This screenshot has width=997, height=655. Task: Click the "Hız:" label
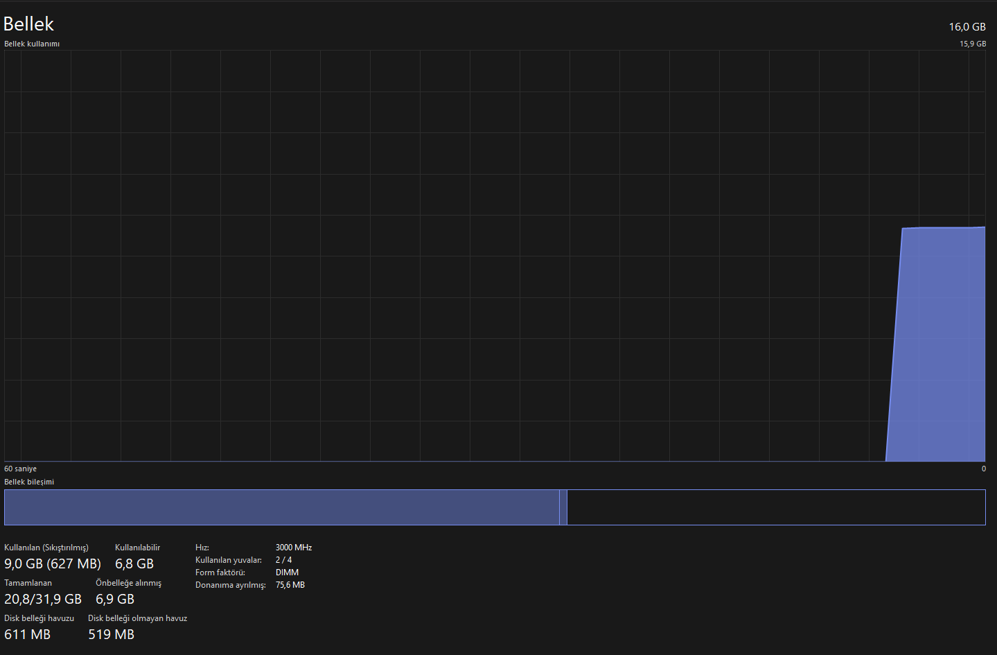pyautogui.click(x=202, y=548)
